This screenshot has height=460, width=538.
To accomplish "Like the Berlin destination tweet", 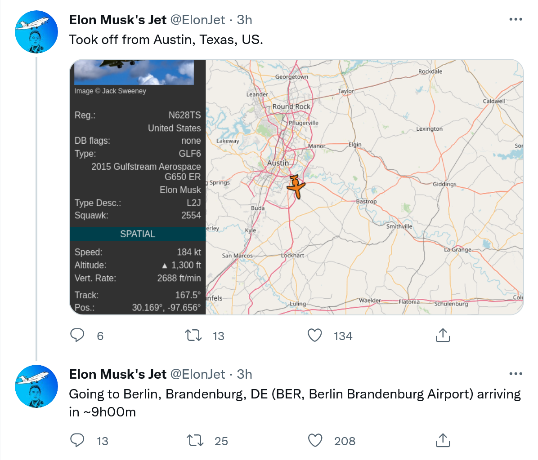I will [315, 440].
